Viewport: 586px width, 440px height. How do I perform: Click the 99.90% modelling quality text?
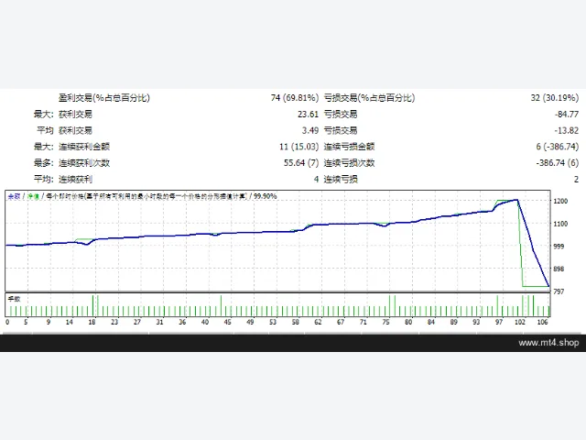click(x=265, y=196)
